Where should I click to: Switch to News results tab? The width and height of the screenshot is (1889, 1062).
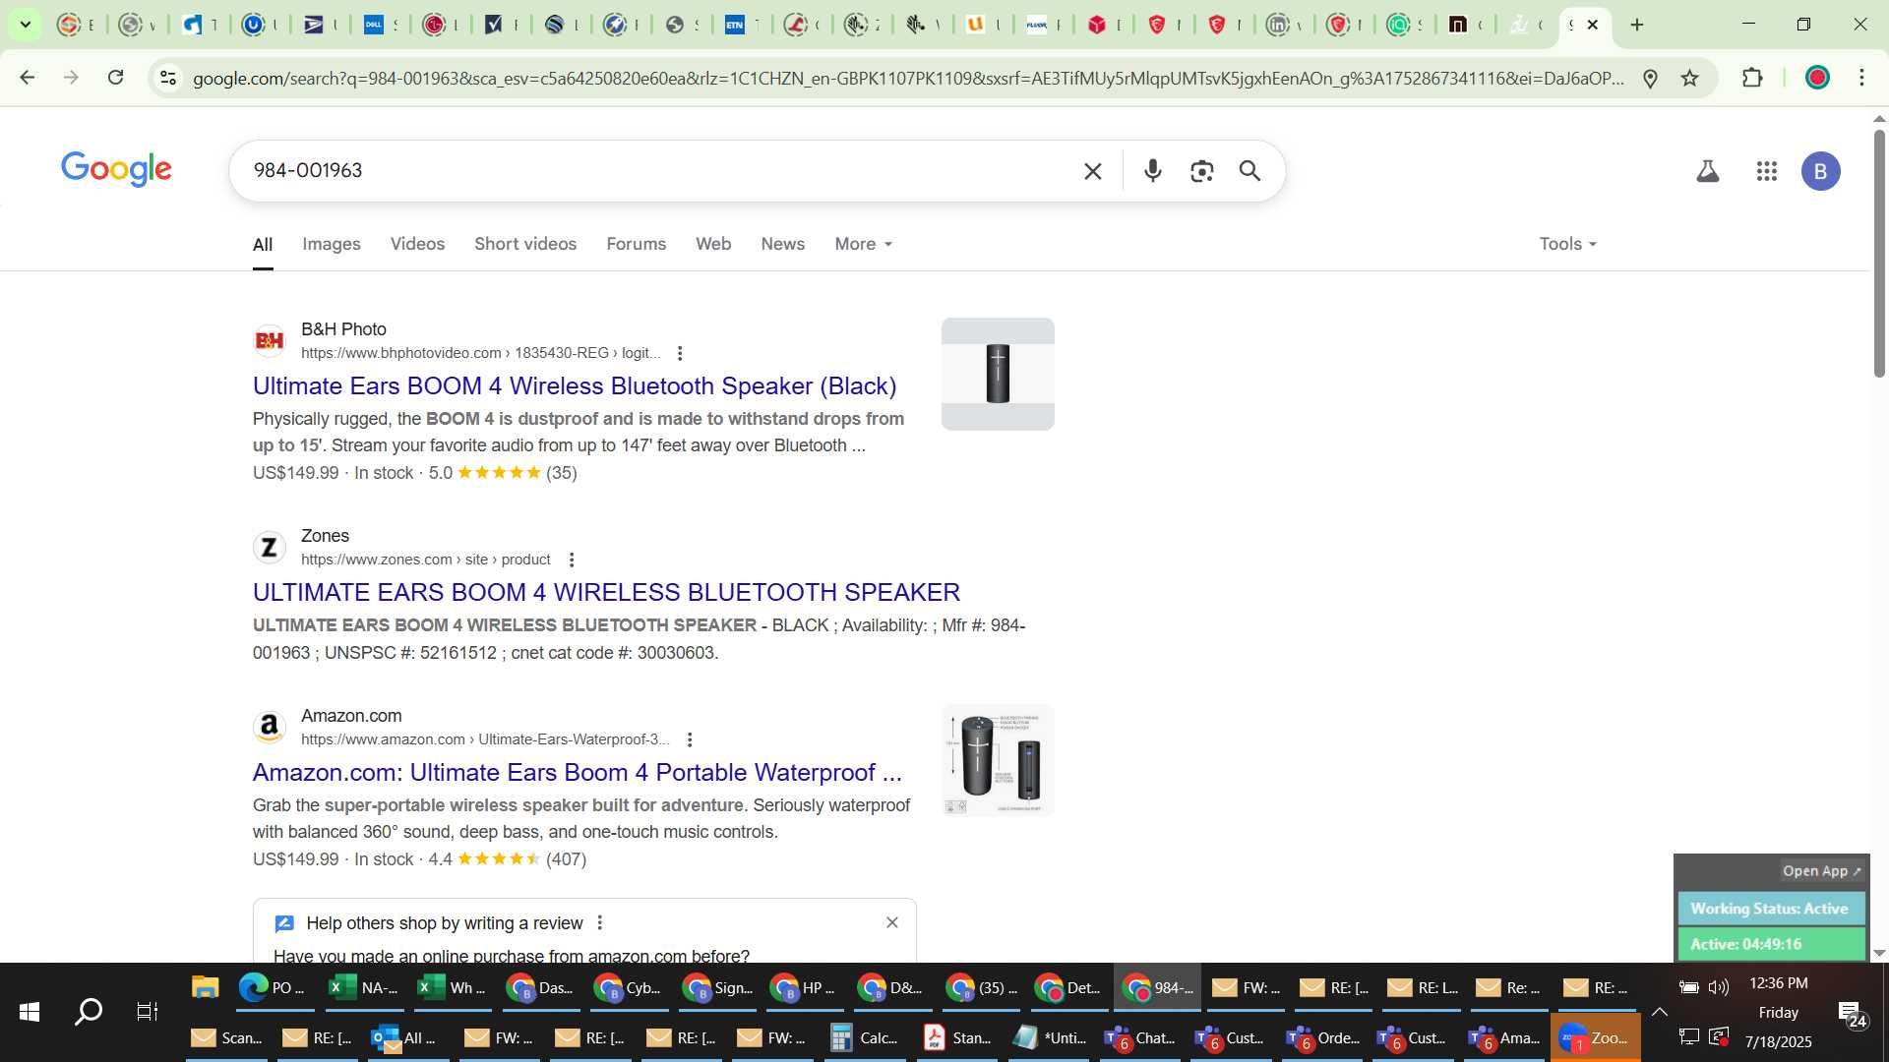(x=782, y=244)
